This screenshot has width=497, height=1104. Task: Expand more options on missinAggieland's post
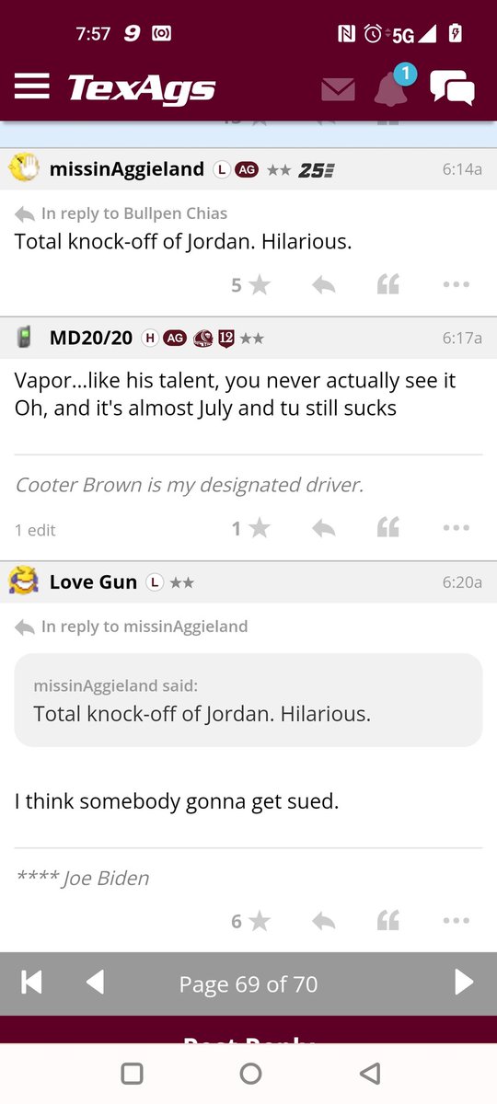click(x=457, y=285)
